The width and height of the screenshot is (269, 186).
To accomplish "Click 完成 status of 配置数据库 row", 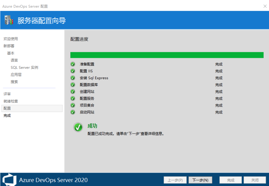I will tap(219, 85).
